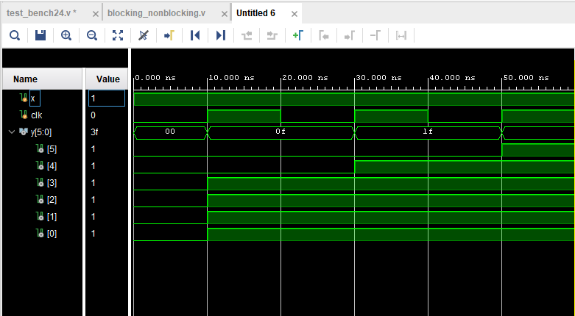Open the blocking_nonblocking.v tab
575x316 pixels.
click(x=156, y=13)
